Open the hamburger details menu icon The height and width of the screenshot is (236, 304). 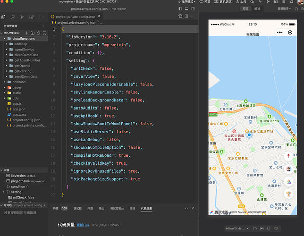(284, 1)
